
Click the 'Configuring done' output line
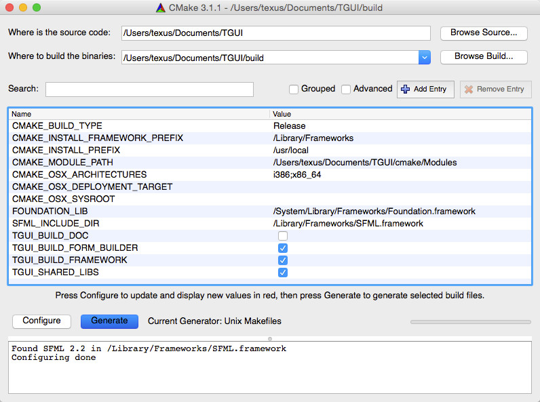(x=54, y=358)
